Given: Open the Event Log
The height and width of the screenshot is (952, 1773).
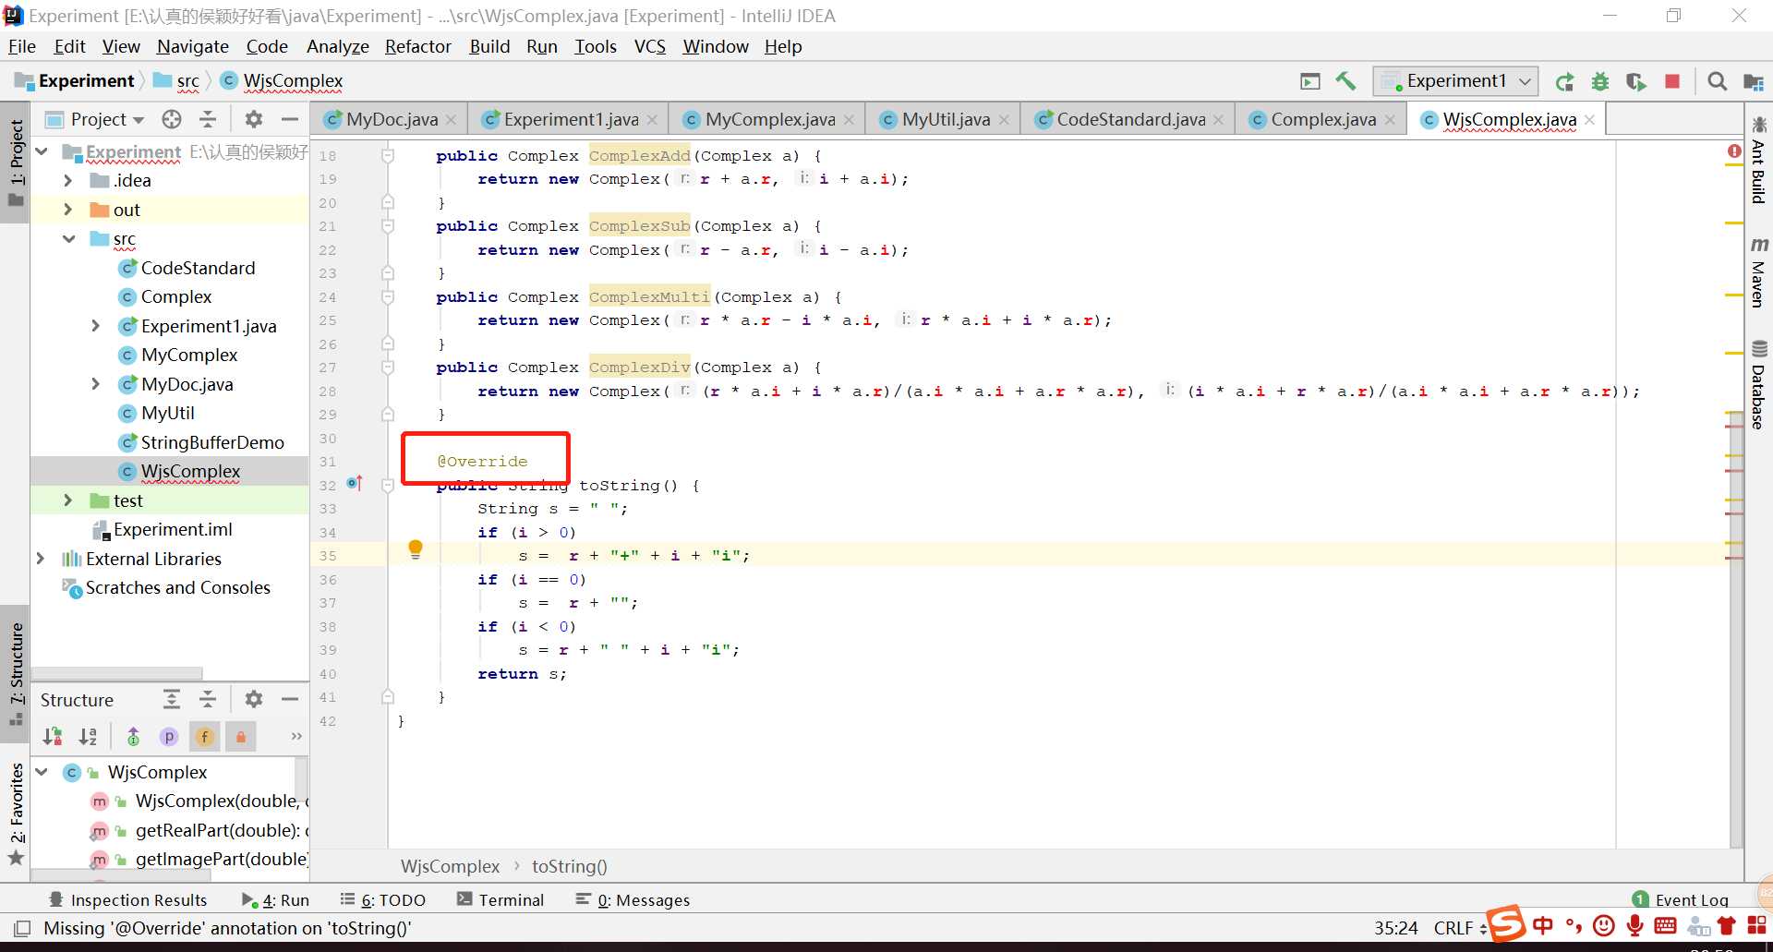Looking at the screenshot, I should 1680,899.
